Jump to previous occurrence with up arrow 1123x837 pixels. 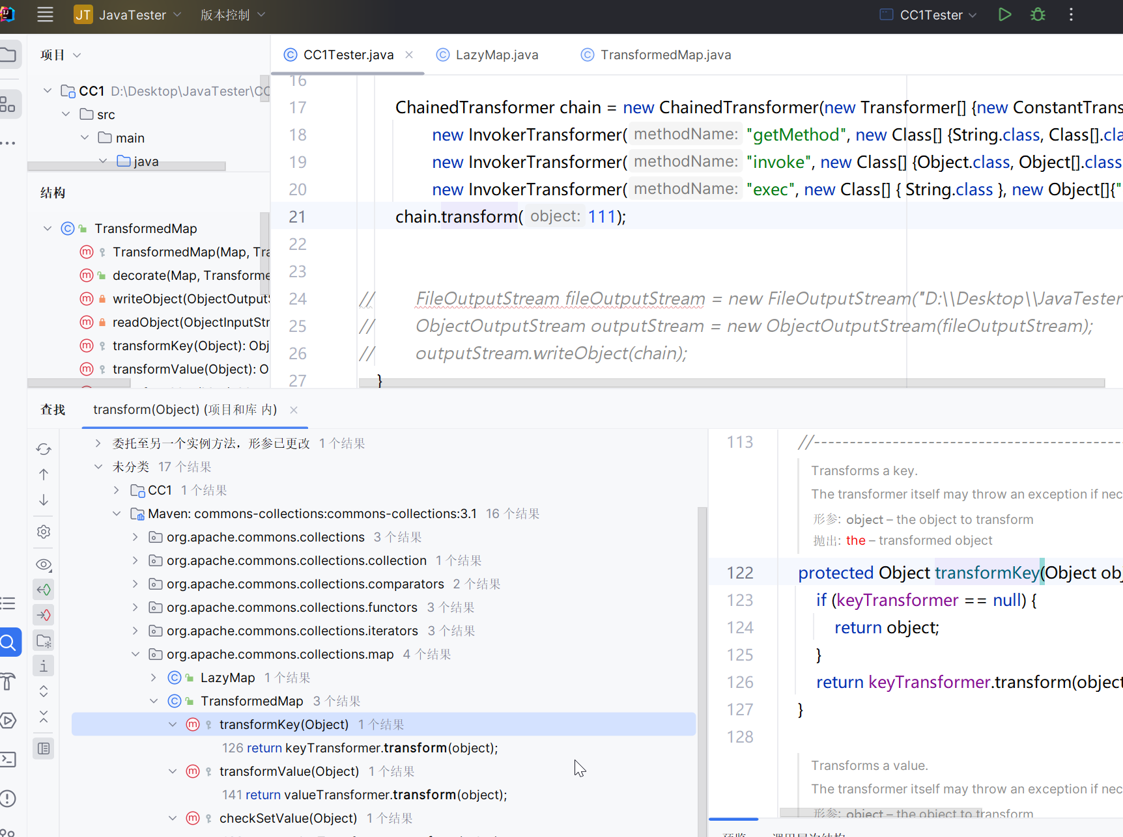coord(44,474)
